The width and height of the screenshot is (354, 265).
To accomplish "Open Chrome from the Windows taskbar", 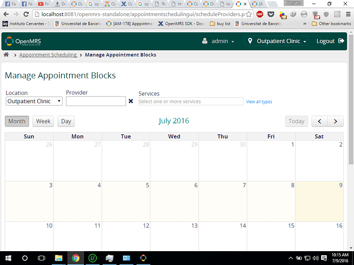I will click(x=75, y=258).
